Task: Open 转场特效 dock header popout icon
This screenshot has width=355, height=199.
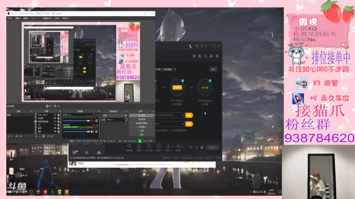Action: pyautogui.click(x=126, y=111)
